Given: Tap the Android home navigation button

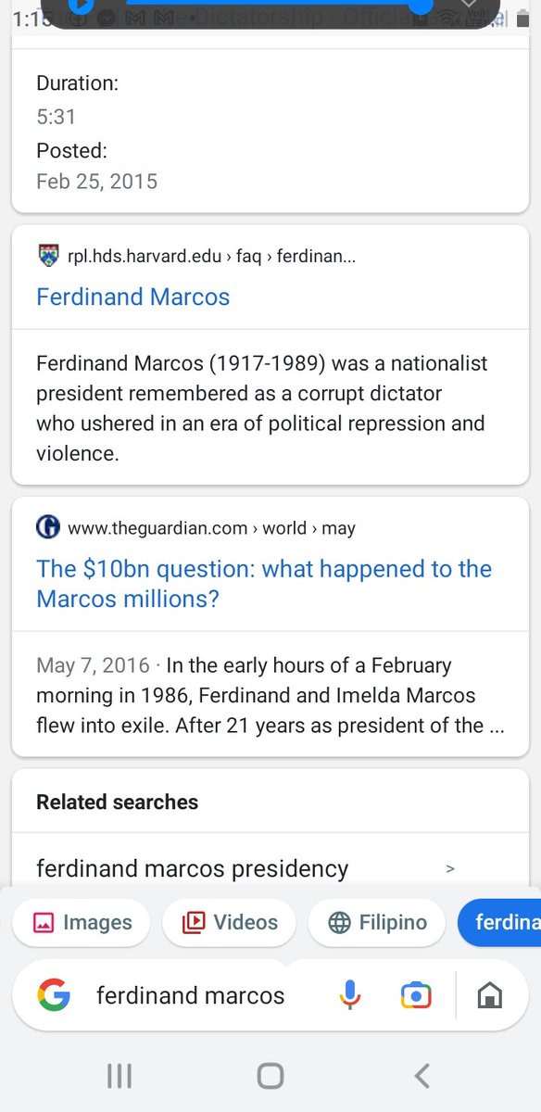Looking at the screenshot, I should coord(270,1076).
